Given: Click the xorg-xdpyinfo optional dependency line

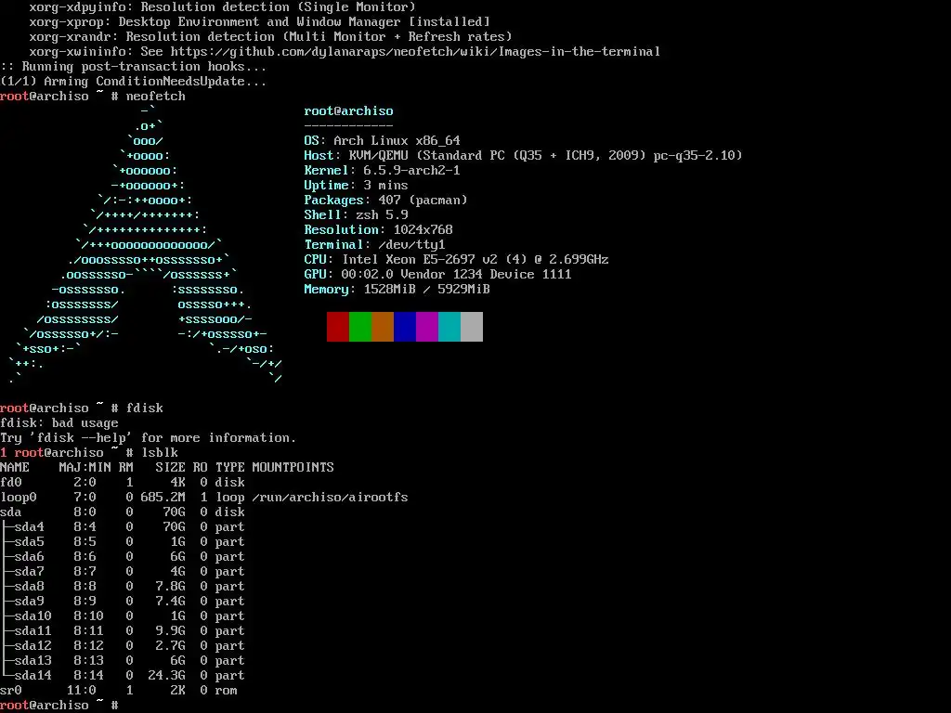Looking at the screenshot, I should [223, 7].
